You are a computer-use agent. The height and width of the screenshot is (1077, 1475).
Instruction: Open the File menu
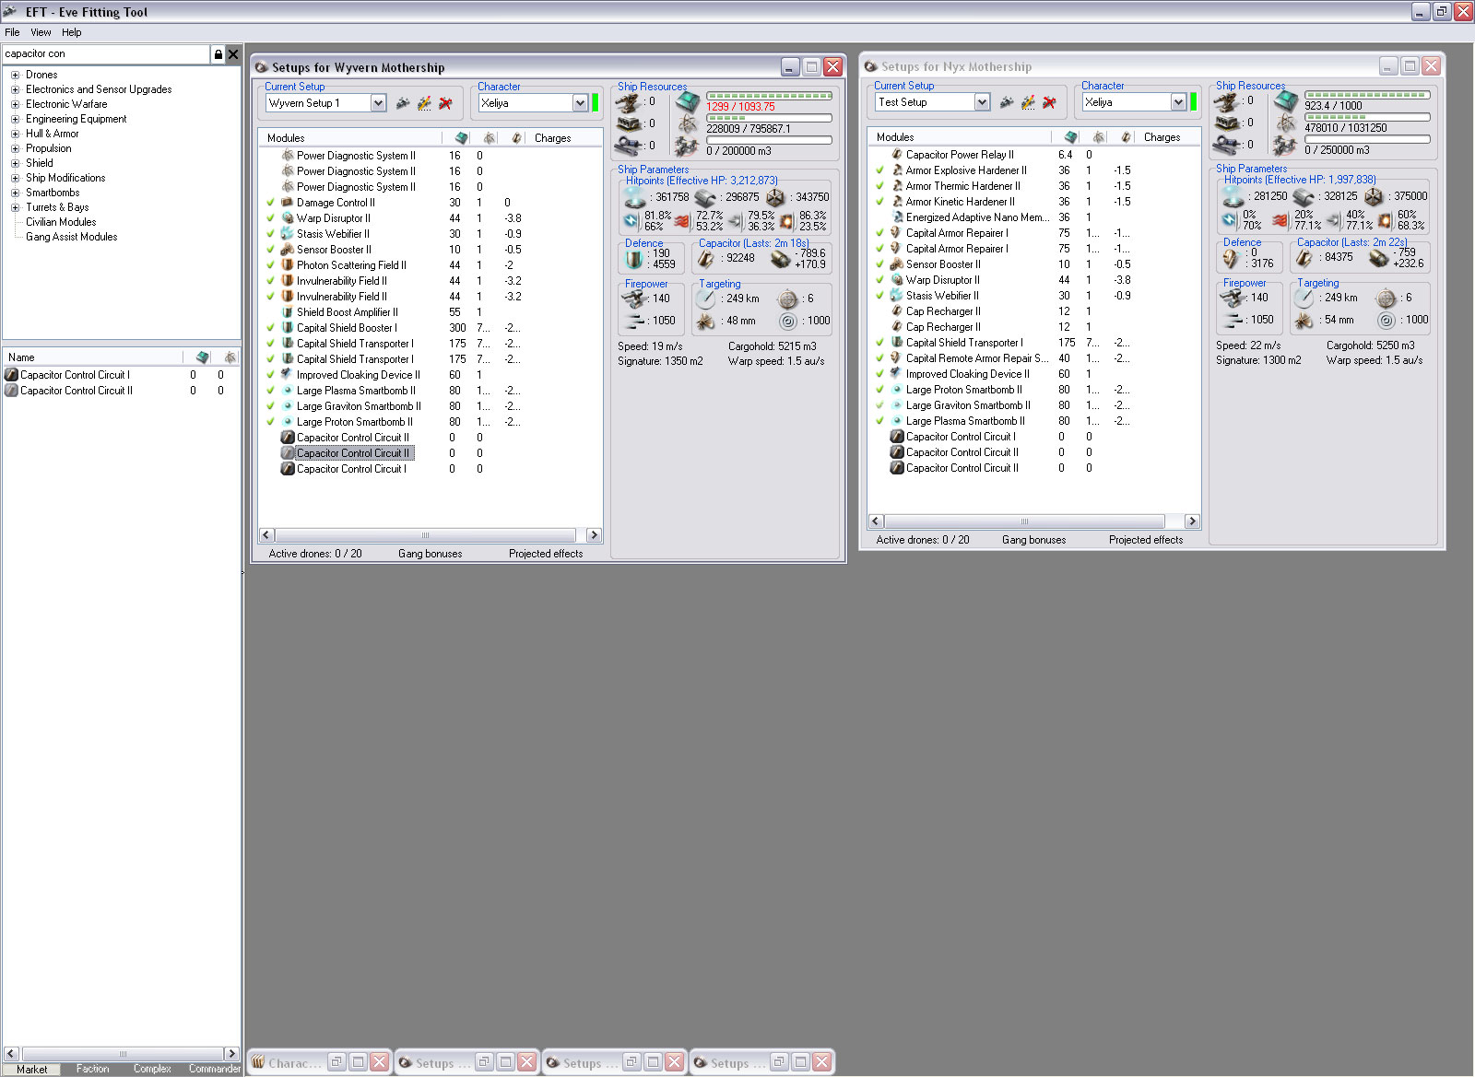click(12, 32)
